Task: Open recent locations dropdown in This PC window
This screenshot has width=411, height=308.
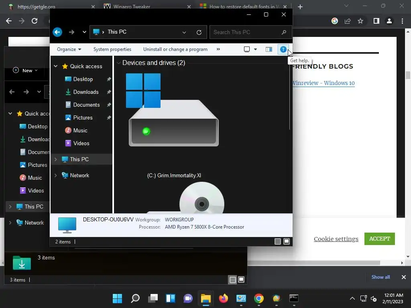Action: 84,32
